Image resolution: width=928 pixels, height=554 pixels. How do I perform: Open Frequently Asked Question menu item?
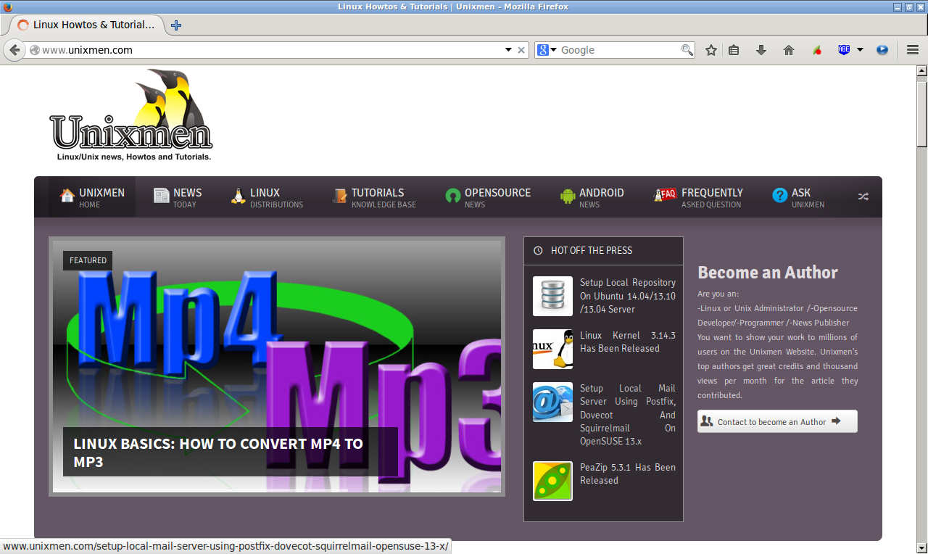coord(698,197)
